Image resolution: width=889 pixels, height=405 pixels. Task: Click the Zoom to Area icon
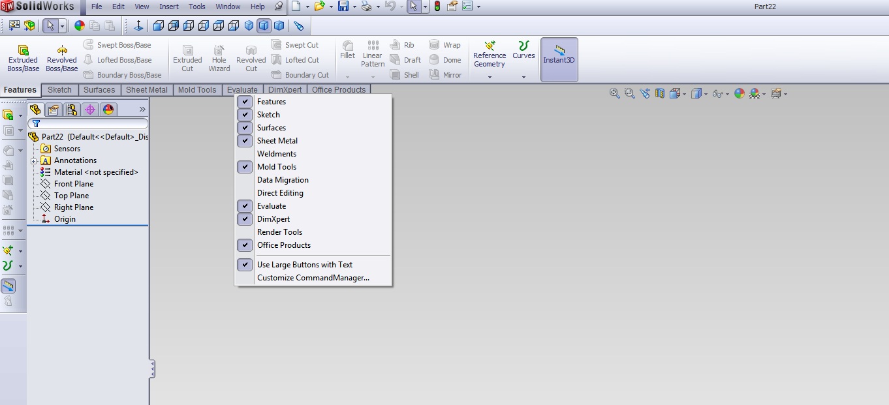click(629, 93)
